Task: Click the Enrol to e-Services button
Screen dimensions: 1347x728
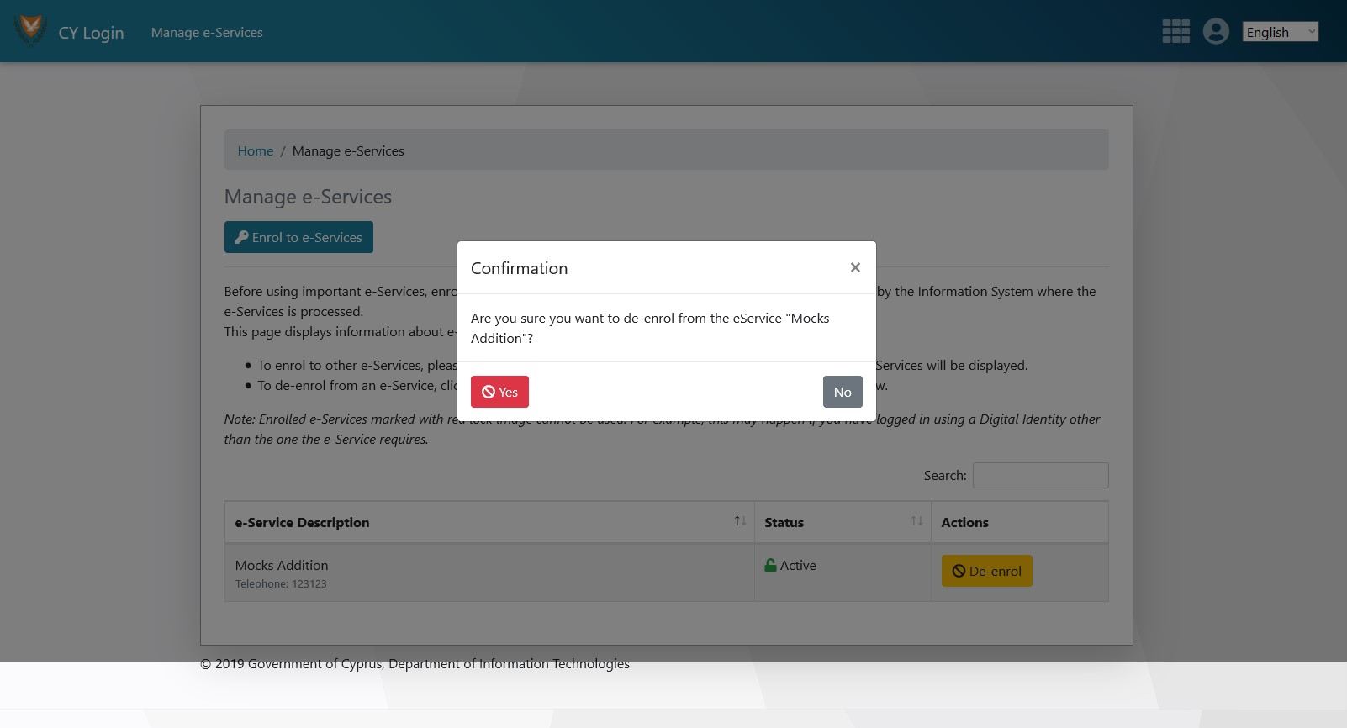Action: tap(298, 237)
